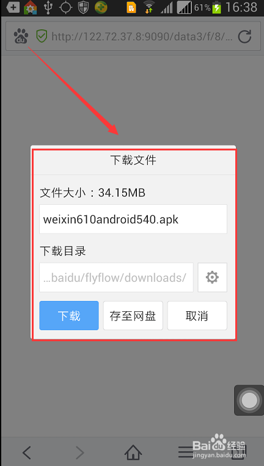Go back with the left arrow
The width and height of the screenshot is (264, 466).
(x=27, y=453)
